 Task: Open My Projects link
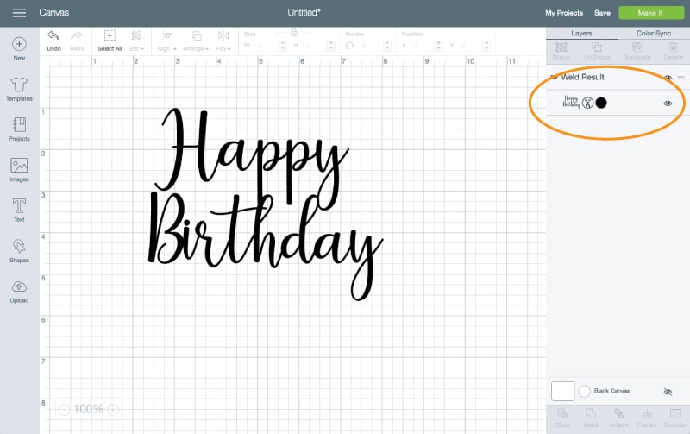[564, 13]
